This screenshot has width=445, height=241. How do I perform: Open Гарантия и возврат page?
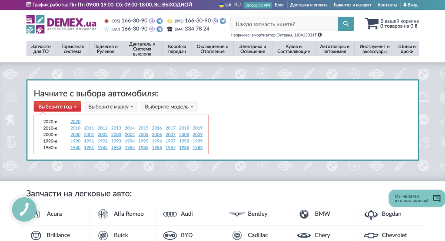(x=352, y=5)
